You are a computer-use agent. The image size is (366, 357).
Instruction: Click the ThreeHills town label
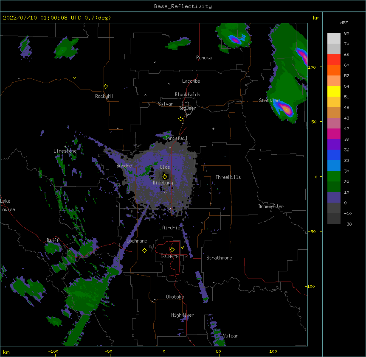pos(228,177)
